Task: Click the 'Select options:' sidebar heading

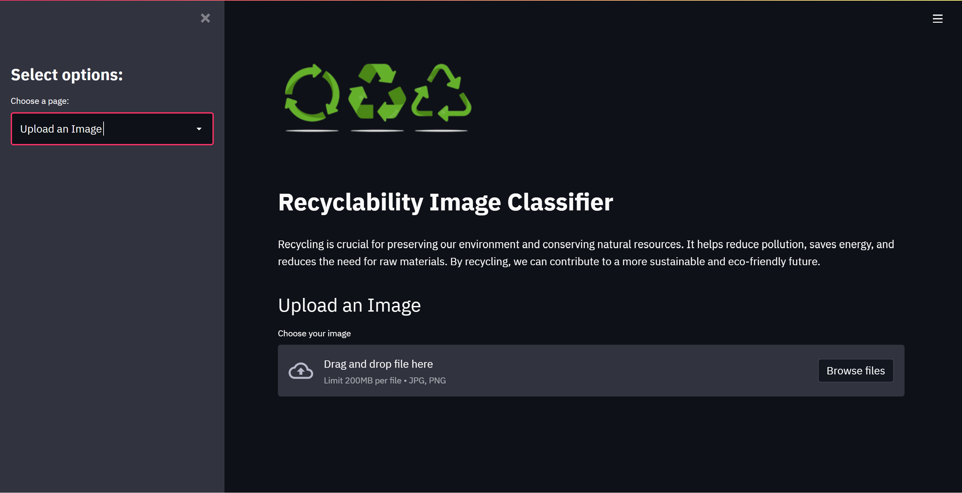Action: (x=67, y=75)
